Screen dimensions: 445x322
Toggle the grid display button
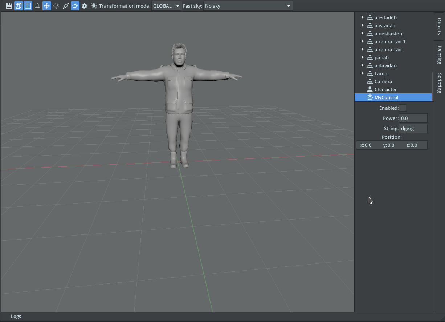point(28,6)
